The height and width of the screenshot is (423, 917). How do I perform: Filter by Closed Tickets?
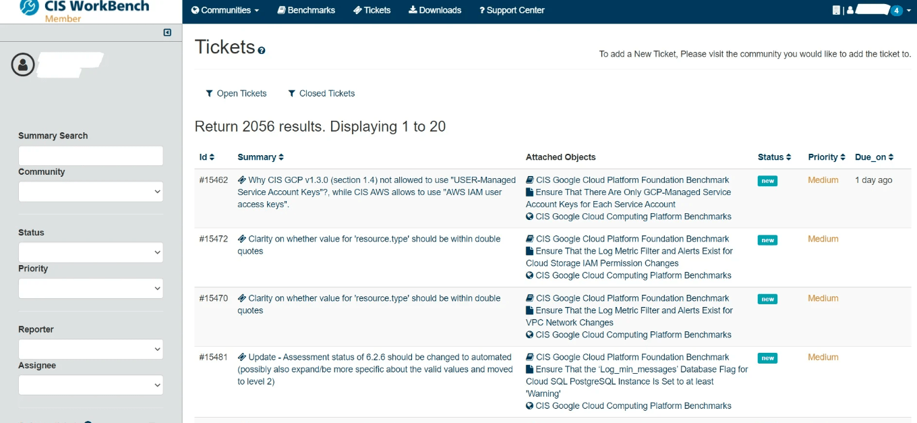point(321,94)
